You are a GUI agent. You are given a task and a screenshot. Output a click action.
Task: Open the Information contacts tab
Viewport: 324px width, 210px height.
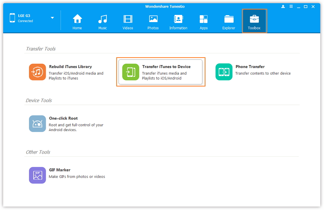178,22
